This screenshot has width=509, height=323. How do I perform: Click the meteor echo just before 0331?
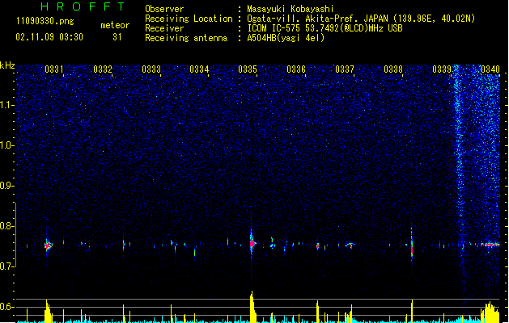click(48, 245)
